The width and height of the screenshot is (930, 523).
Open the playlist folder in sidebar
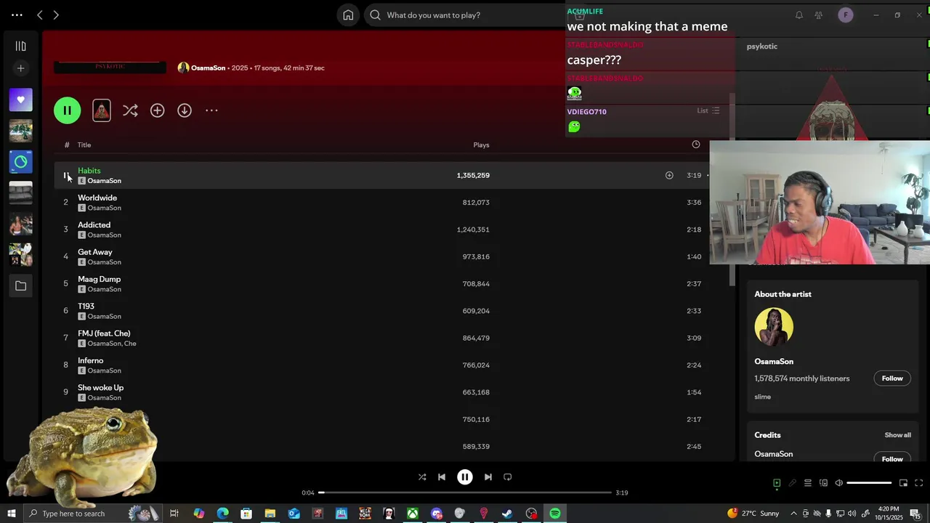(20, 286)
